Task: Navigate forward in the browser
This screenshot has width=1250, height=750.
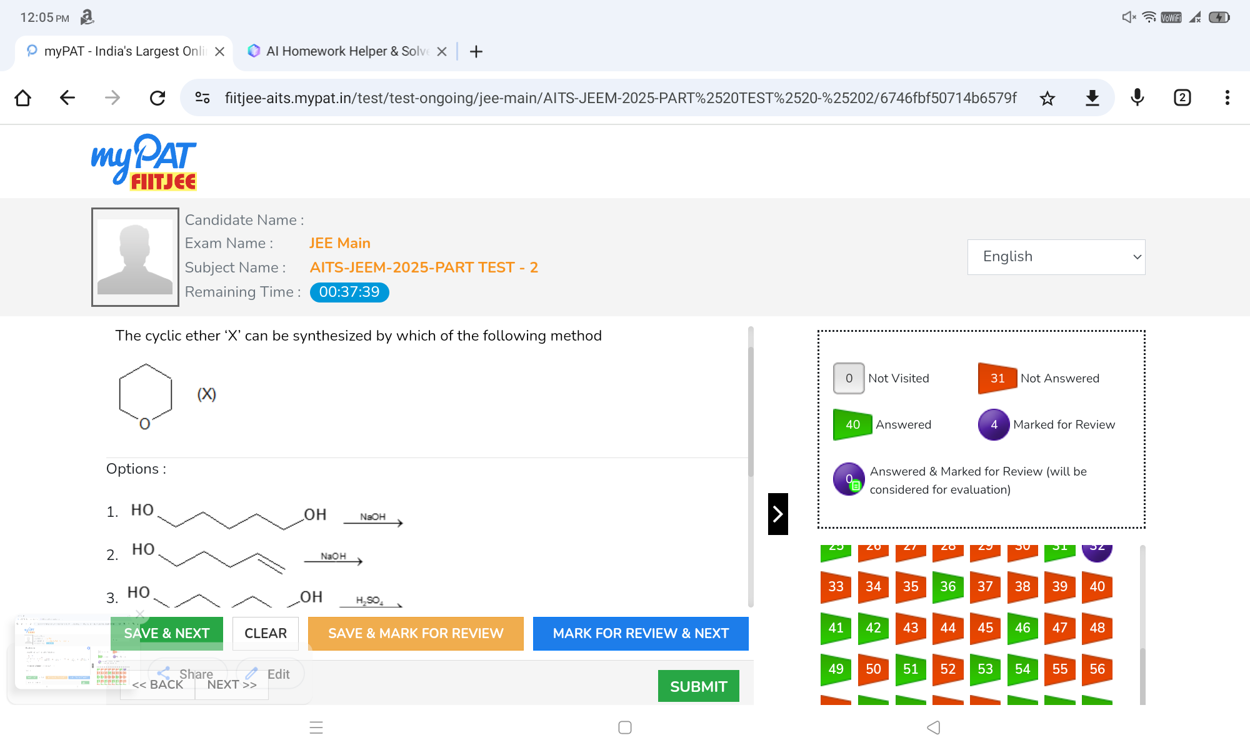Action: [x=112, y=98]
